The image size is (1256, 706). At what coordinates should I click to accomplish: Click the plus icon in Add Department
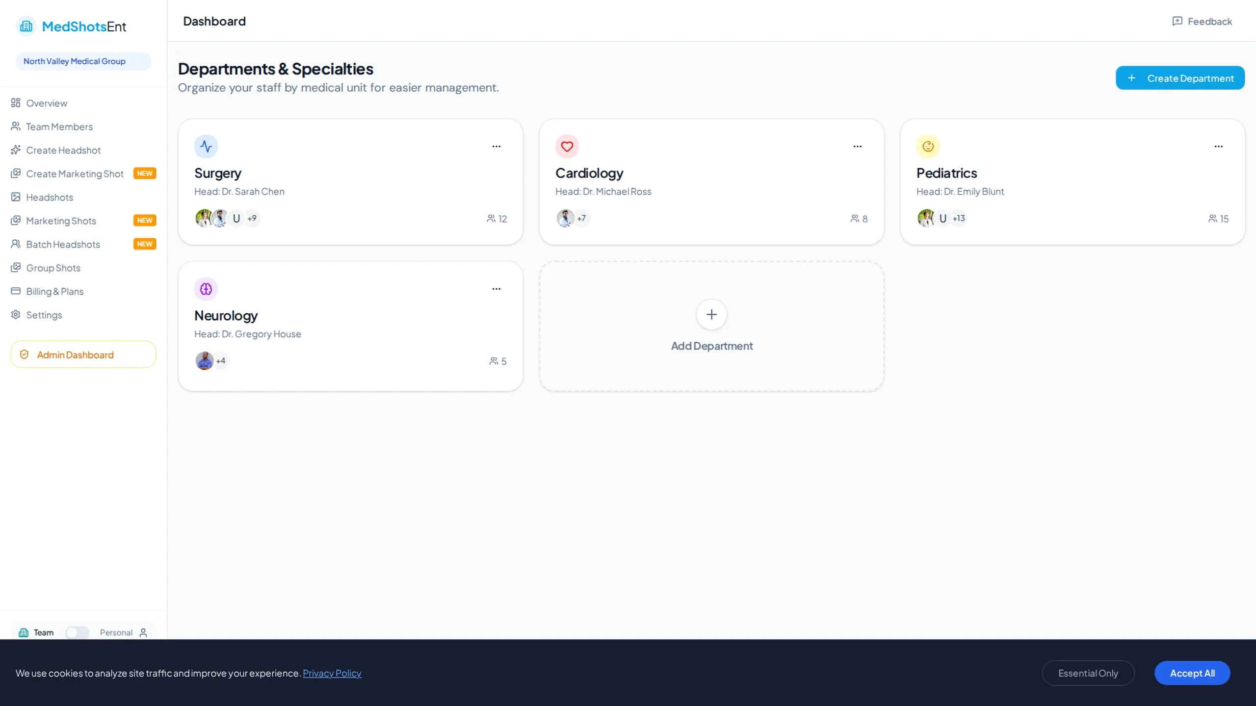pos(711,314)
